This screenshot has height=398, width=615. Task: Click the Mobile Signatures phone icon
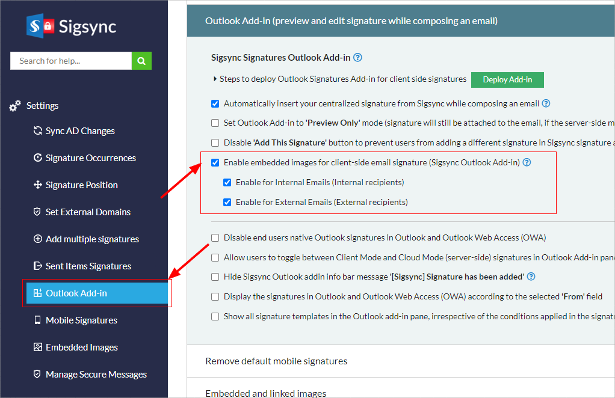pyautogui.click(x=38, y=320)
